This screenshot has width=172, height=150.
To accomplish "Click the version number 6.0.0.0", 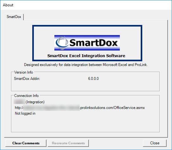I will (93, 79).
